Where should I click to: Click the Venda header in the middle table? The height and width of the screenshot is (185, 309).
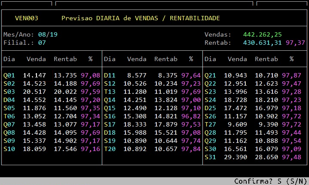click(137, 59)
